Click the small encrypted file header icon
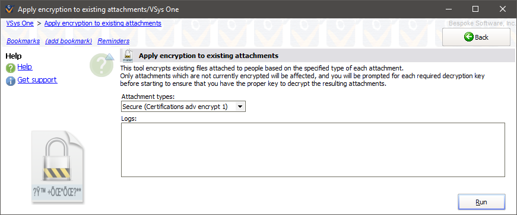This screenshot has height=215, width=517. coord(128,56)
